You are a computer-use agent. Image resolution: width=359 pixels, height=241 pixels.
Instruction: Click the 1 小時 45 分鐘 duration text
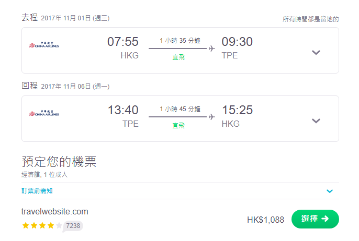pos(180,109)
